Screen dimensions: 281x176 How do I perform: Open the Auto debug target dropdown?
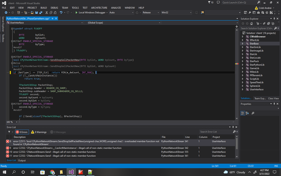(x=121, y=13)
